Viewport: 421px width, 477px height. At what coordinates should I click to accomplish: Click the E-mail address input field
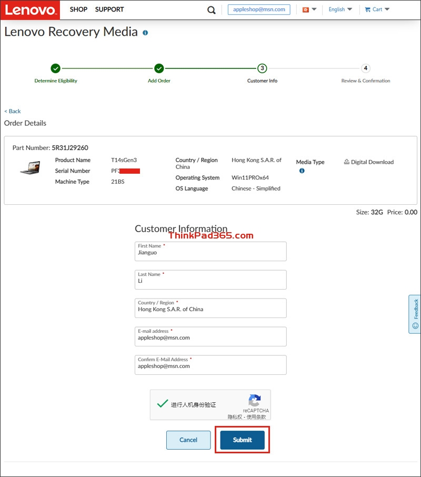click(x=210, y=336)
